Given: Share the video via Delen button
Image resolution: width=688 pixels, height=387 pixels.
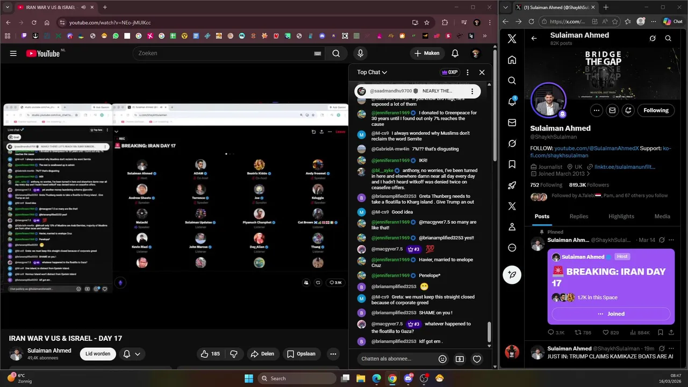Looking at the screenshot, I should tap(263, 354).
